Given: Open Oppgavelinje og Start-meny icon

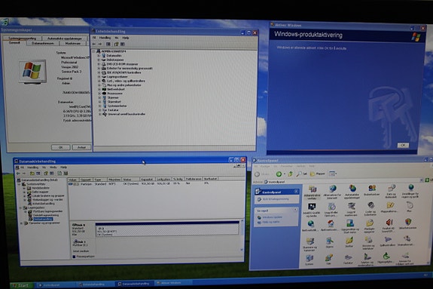Looking at the screenshot, I should click(x=350, y=226).
